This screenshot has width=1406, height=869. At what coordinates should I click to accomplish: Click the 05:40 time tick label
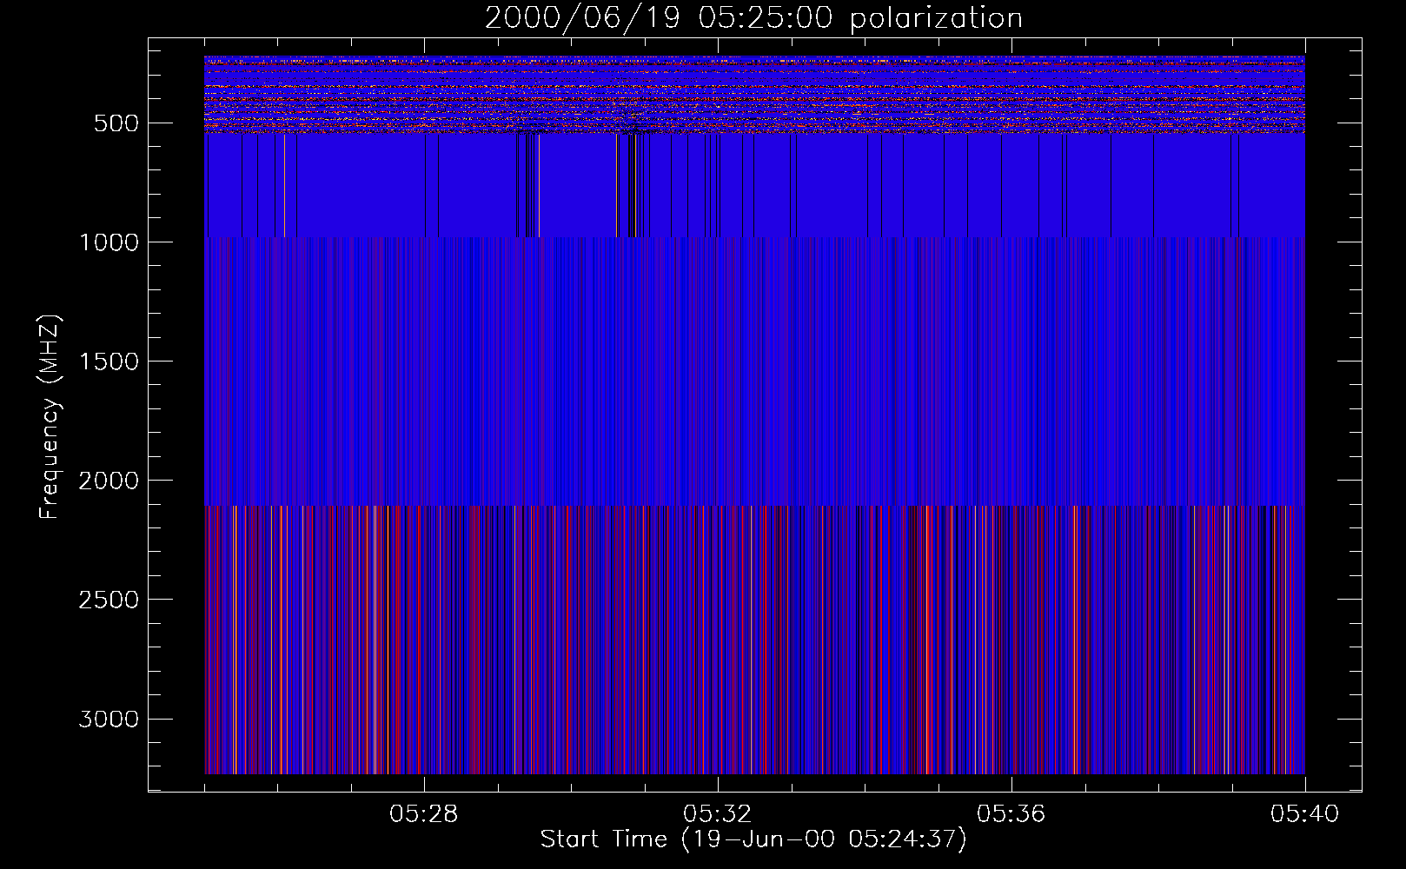pos(1305,814)
